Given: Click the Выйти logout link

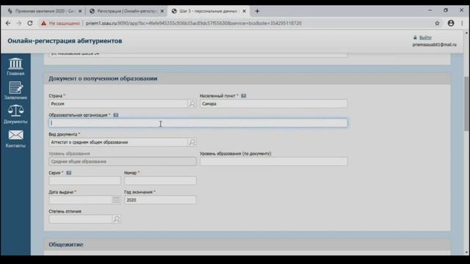Looking at the screenshot, I should (x=425, y=37).
